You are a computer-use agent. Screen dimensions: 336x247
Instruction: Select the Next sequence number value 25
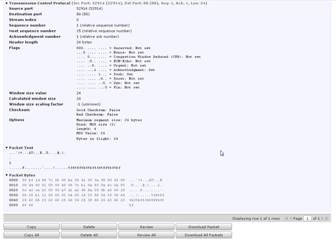[x=104, y=31]
